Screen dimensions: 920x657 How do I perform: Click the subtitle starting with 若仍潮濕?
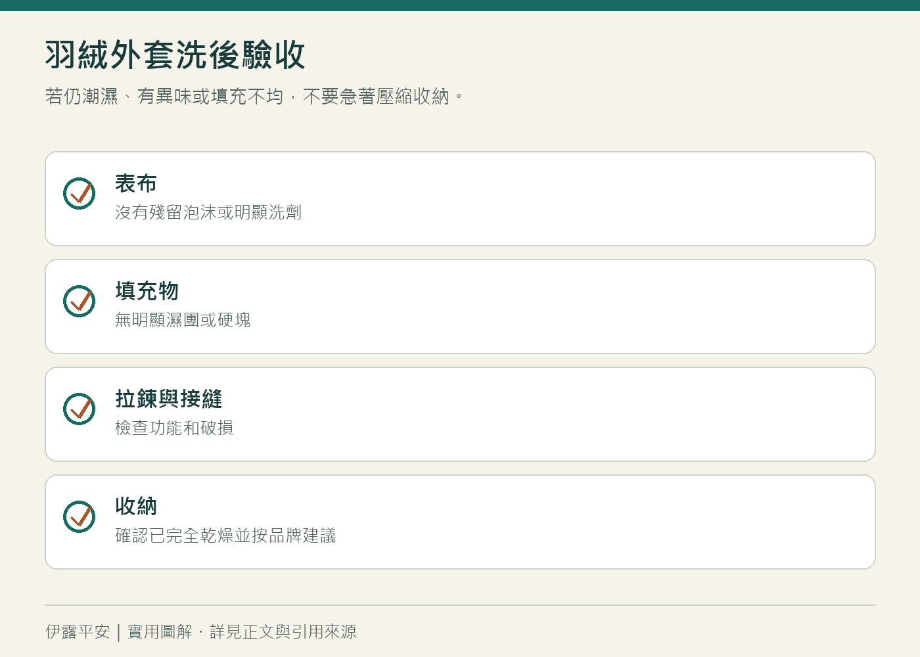pos(254,97)
